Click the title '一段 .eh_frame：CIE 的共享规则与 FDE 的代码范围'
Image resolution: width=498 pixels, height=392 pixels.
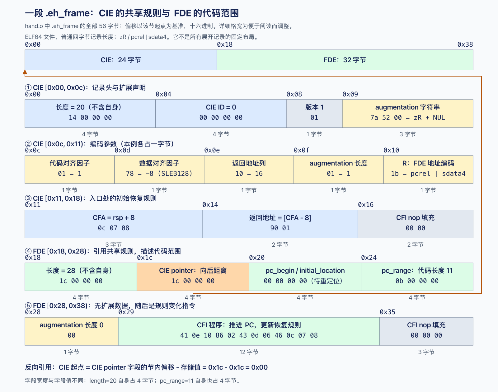pos(132,13)
